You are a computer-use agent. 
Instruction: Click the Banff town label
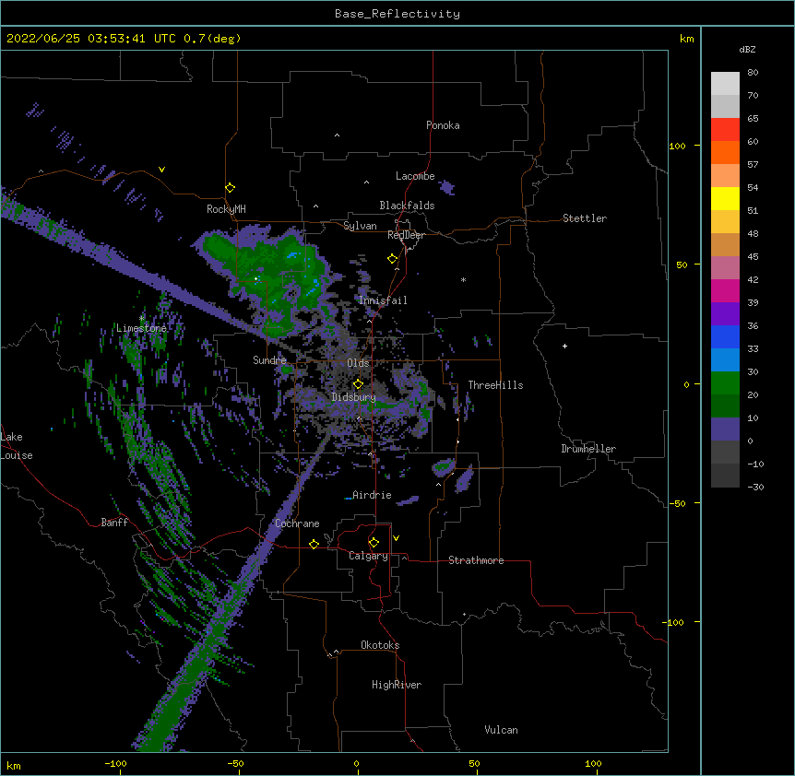(x=114, y=523)
